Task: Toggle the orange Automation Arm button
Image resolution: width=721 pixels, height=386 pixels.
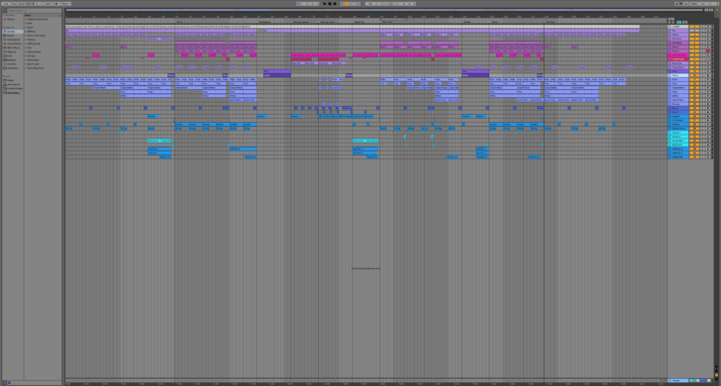Action: coord(347,4)
